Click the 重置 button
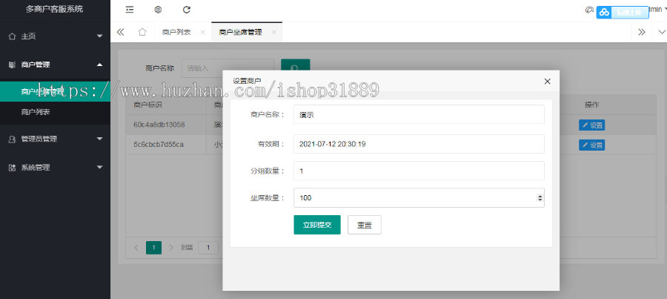This screenshot has height=299, width=667. [x=365, y=225]
